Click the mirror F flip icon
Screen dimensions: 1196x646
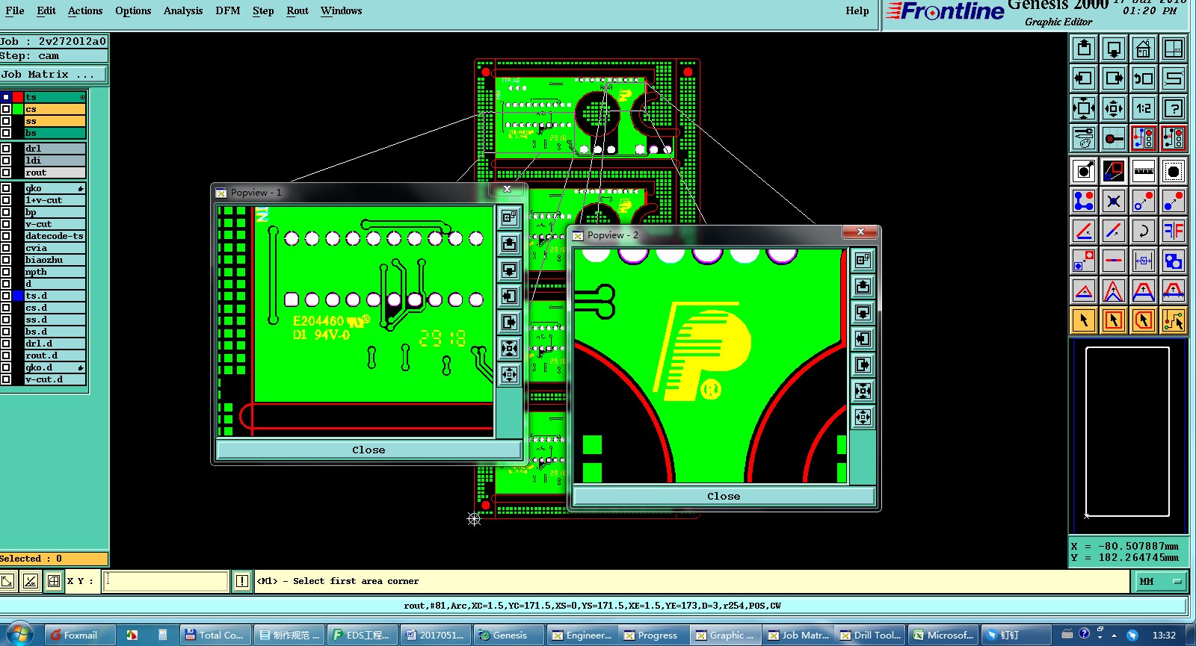[x=1174, y=231]
